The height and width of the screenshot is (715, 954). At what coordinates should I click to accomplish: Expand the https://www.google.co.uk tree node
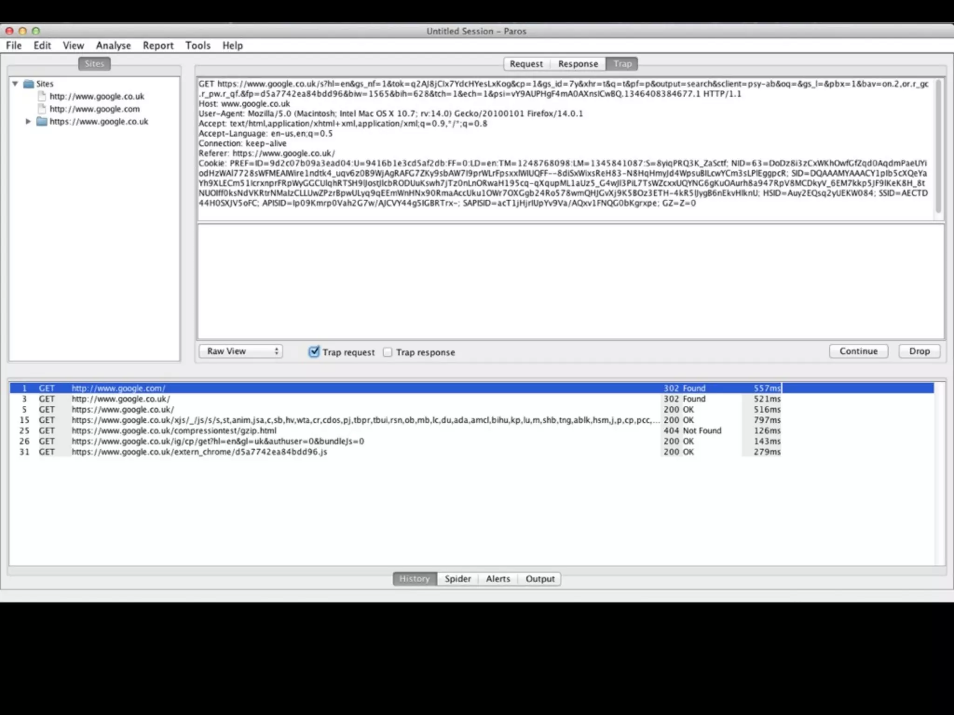coord(28,121)
